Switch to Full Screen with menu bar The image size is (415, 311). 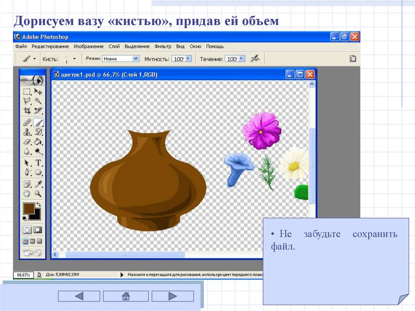32,241
